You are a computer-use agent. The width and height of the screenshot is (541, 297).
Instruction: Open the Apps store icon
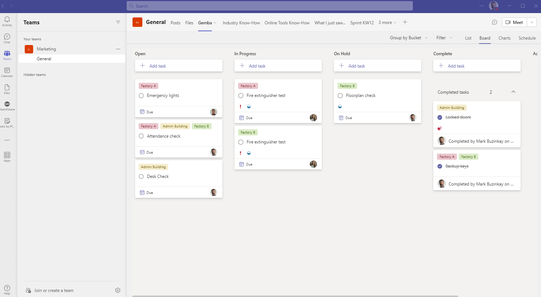tap(7, 157)
